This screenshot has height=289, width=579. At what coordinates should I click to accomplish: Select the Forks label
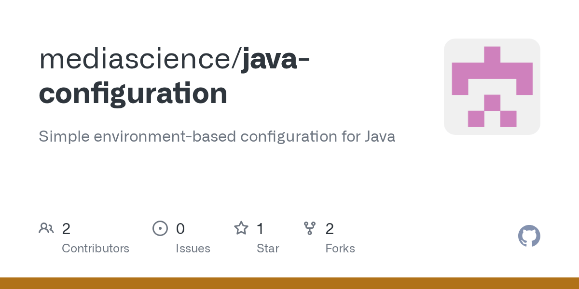[x=340, y=249]
